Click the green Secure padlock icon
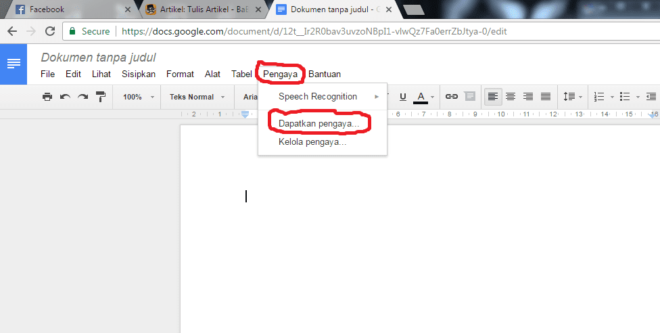 (x=72, y=31)
